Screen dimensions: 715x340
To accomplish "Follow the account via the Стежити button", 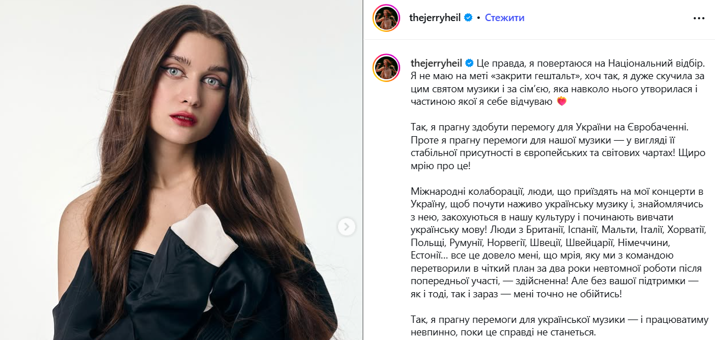I will click(504, 18).
